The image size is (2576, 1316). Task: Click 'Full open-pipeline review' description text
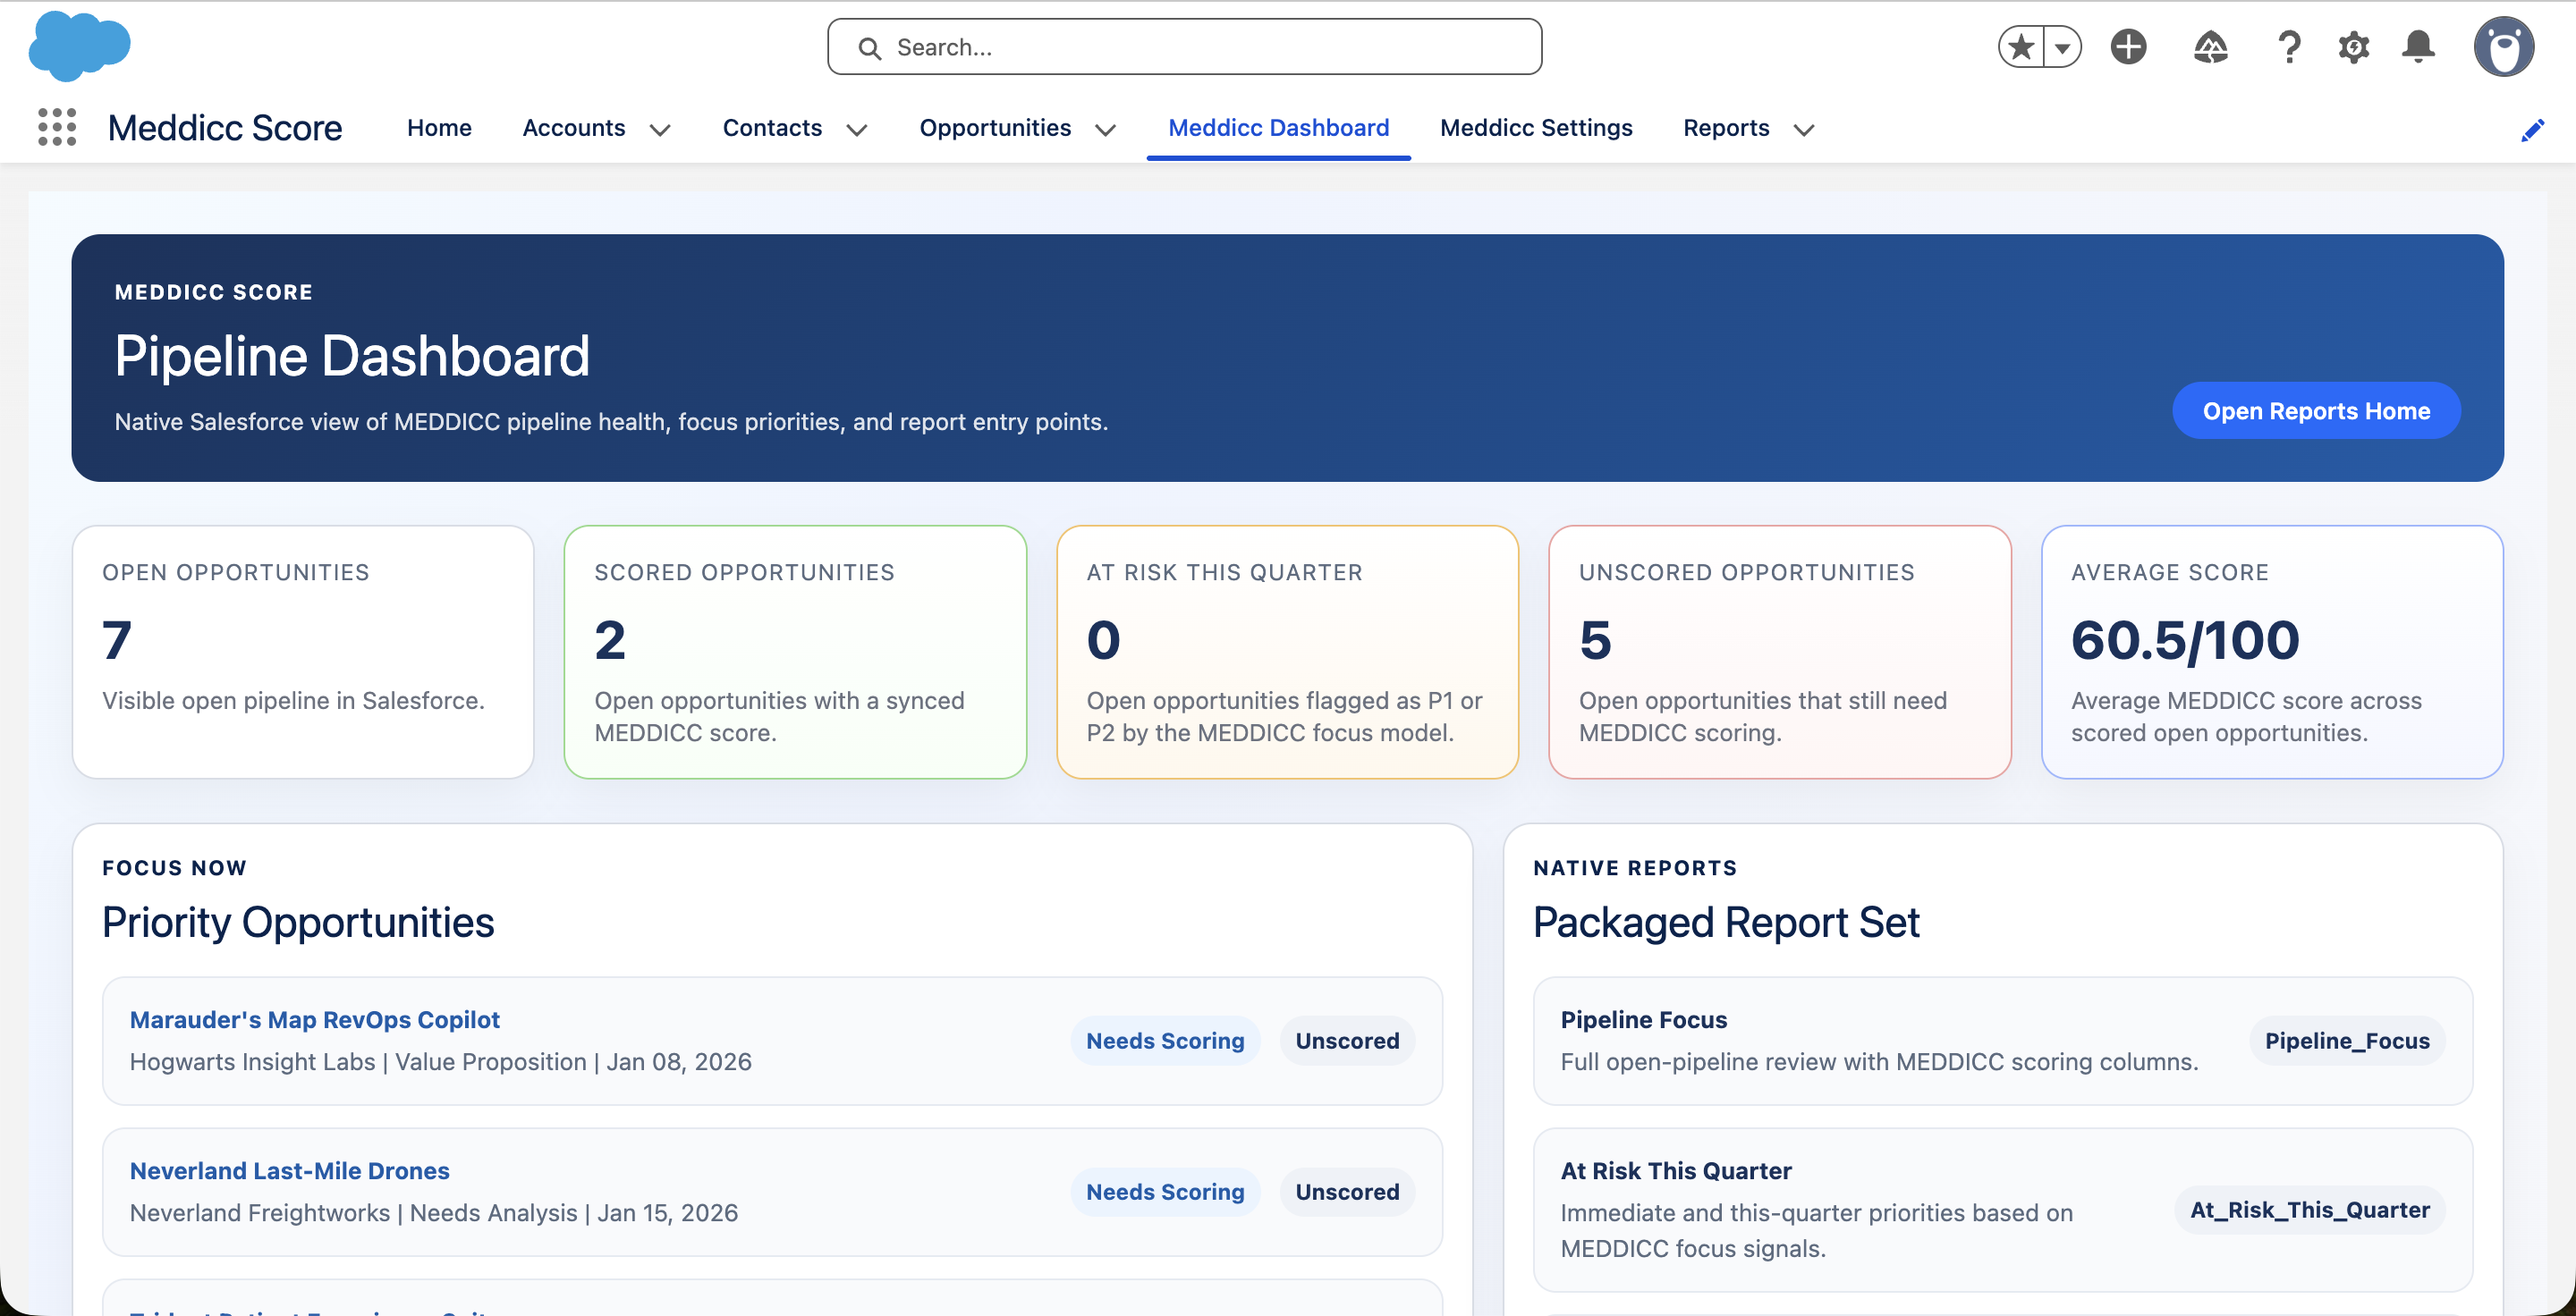[1879, 1061]
